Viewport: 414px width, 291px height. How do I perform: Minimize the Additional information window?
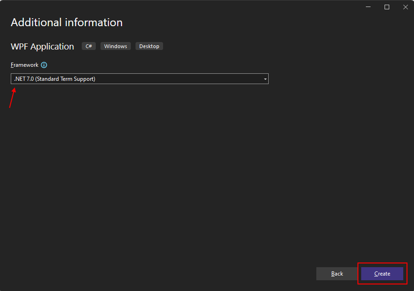pyautogui.click(x=368, y=7)
